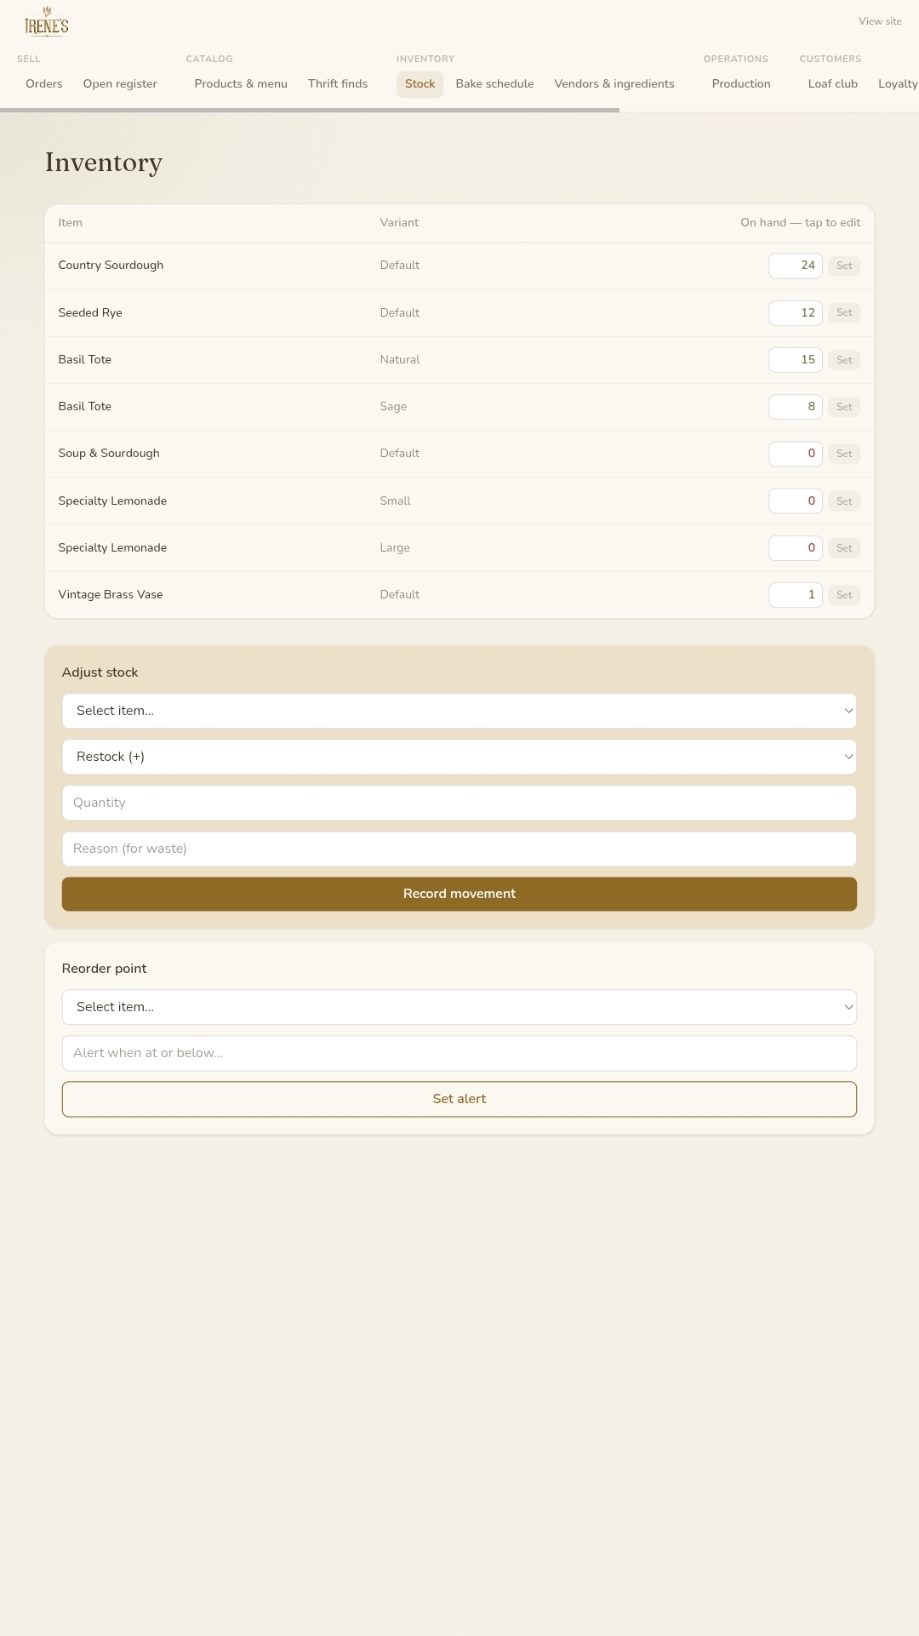The image size is (919, 1636).
Task: Click the Sage variant cell
Action: click(x=393, y=407)
